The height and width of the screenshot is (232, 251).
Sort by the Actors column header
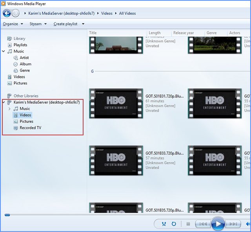pyautogui.click(x=239, y=33)
